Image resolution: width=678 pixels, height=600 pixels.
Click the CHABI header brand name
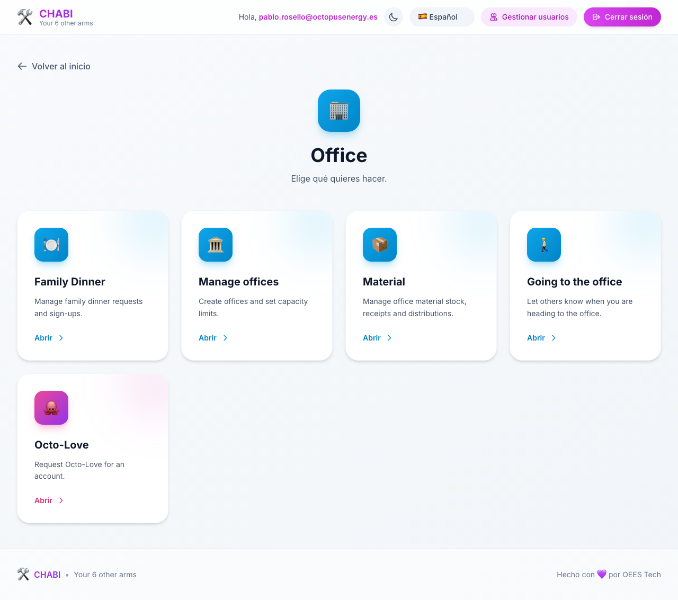point(56,14)
